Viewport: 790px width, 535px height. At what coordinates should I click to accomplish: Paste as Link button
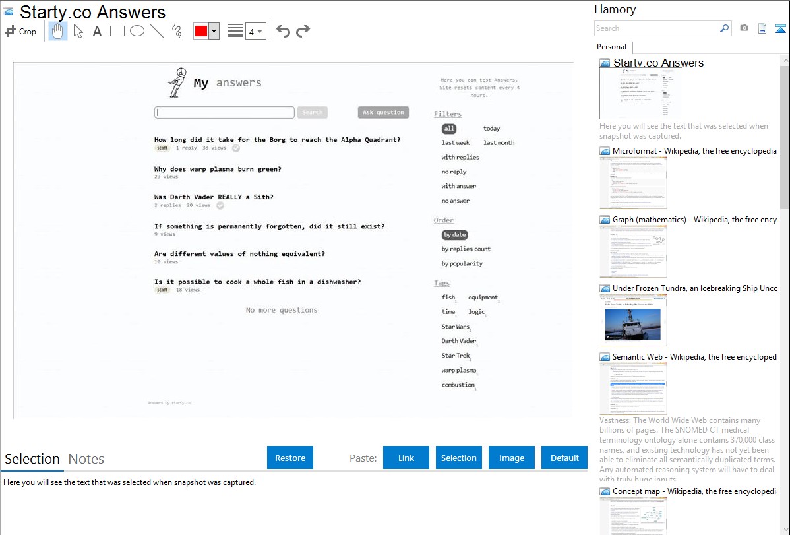[406, 458]
